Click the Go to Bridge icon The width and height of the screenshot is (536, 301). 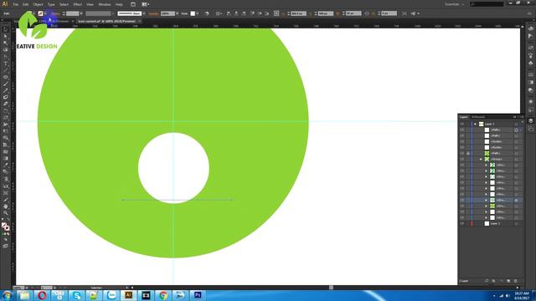pyautogui.click(x=133, y=4)
